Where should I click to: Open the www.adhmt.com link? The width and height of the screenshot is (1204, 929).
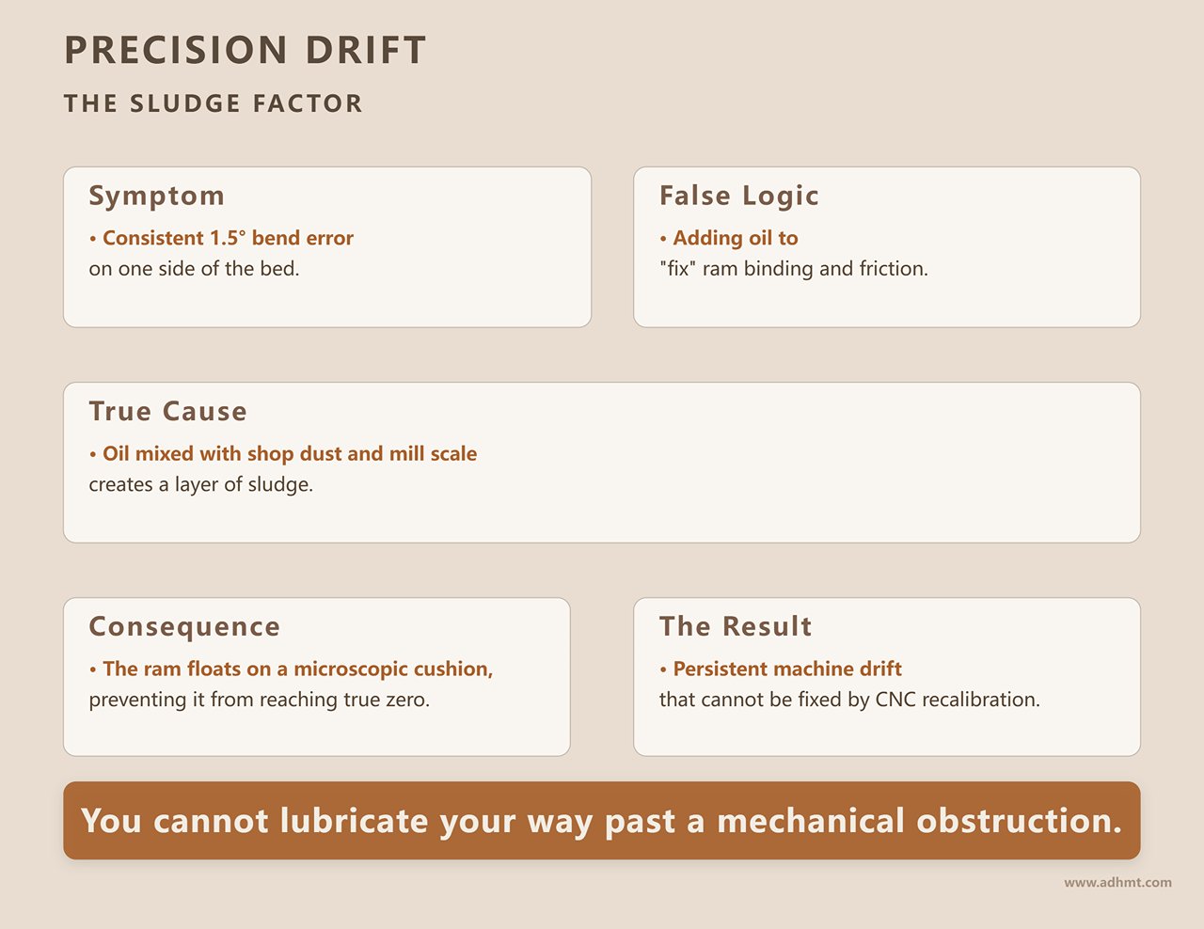(x=1118, y=882)
